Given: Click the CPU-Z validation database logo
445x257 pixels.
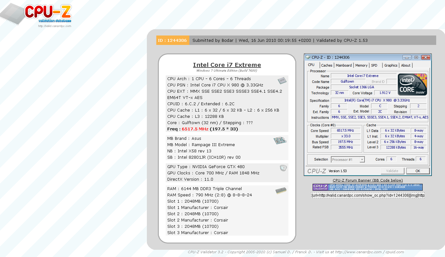Looking at the screenshot, I should (x=36, y=14).
